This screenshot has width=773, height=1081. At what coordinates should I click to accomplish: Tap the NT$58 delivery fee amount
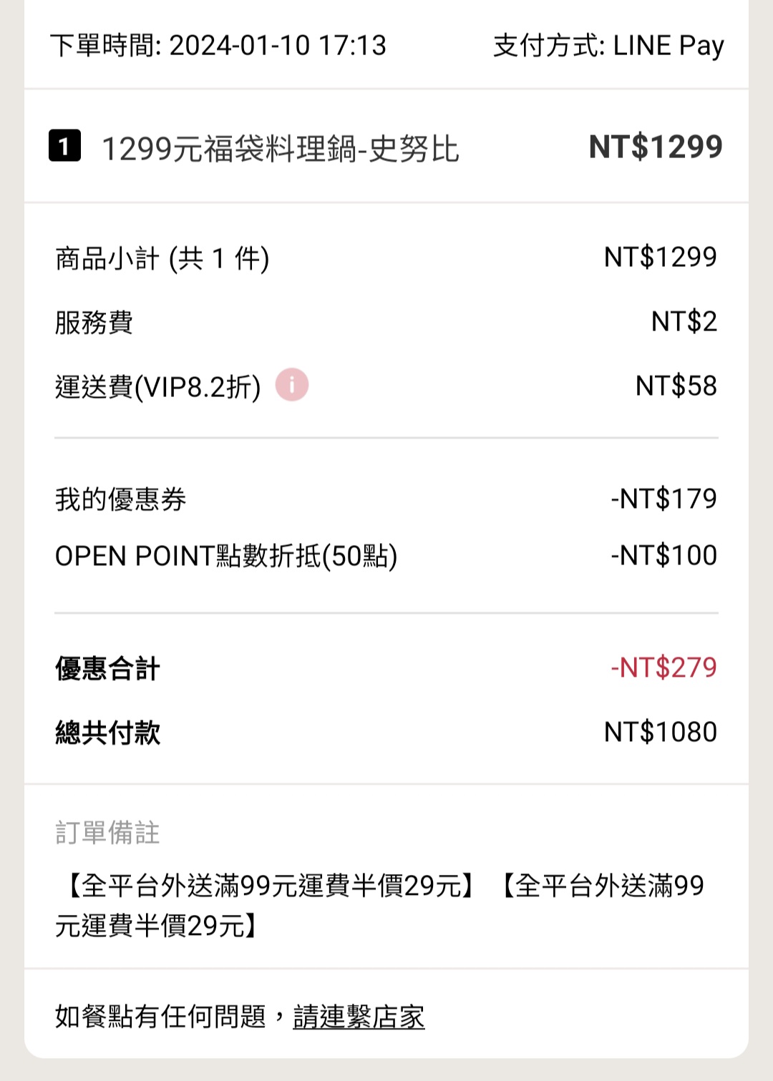point(676,386)
